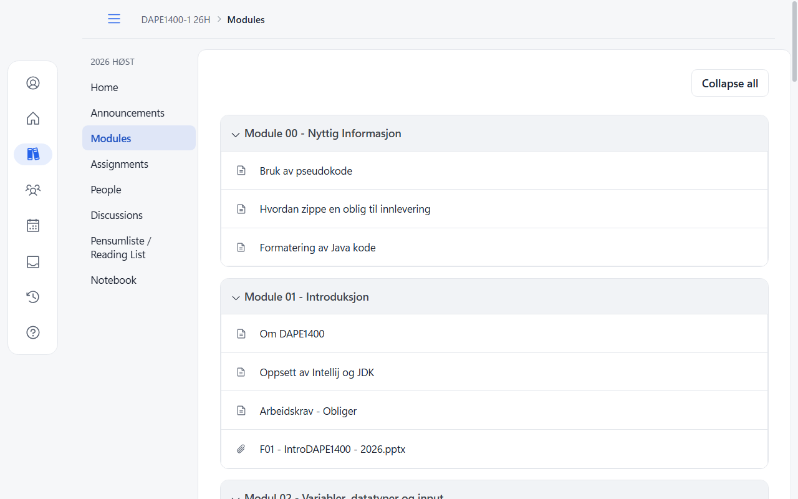Click page icon beside Om DAPE1400
This screenshot has height=499, width=798.
click(x=241, y=334)
